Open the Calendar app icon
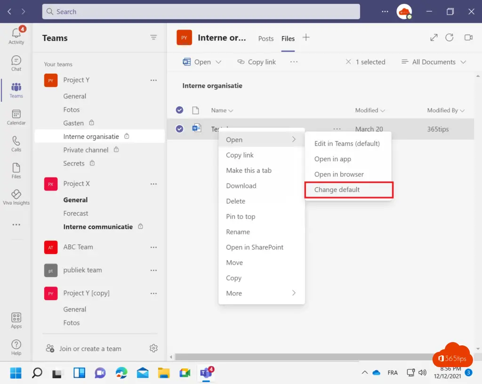 [16, 117]
